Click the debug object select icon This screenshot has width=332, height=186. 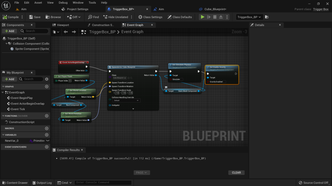[267, 17]
